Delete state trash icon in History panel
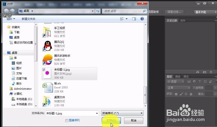This screenshot has height=127, width=217. click(211, 72)
